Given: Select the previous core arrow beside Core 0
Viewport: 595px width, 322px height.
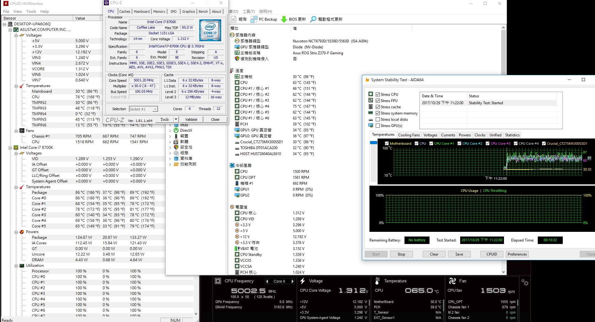Looking at the screenshot, I should click(267, 281).
